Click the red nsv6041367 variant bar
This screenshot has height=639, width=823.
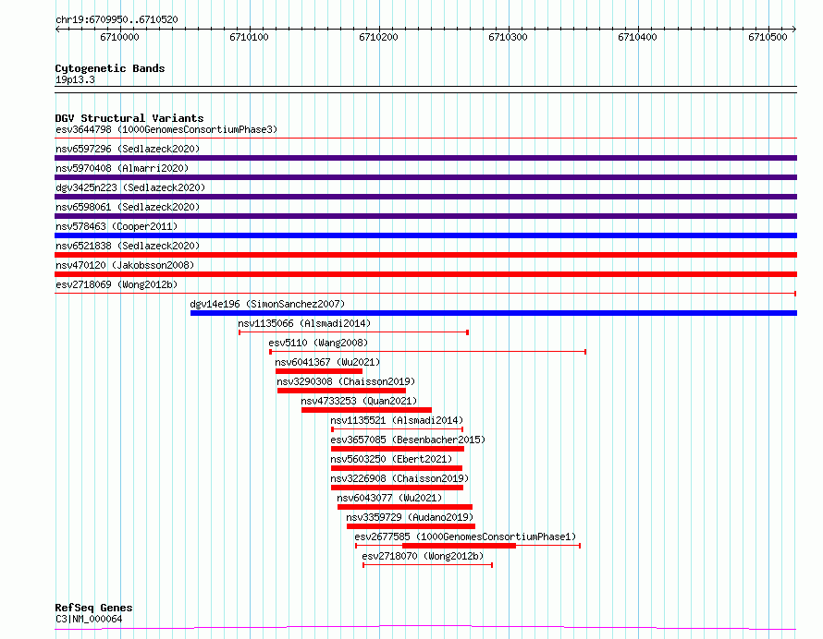(319, 371)
